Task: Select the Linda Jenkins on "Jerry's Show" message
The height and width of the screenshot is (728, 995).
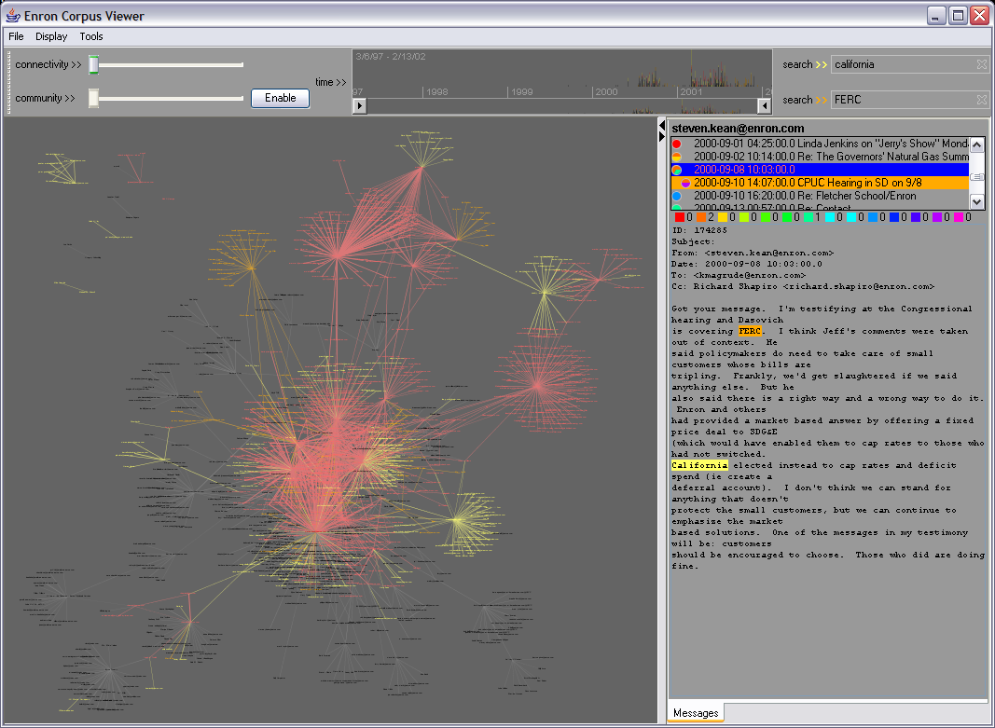Action: 820,144
